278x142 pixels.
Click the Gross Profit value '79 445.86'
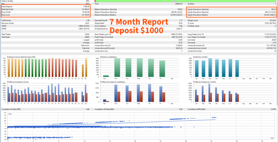(86, 12)
